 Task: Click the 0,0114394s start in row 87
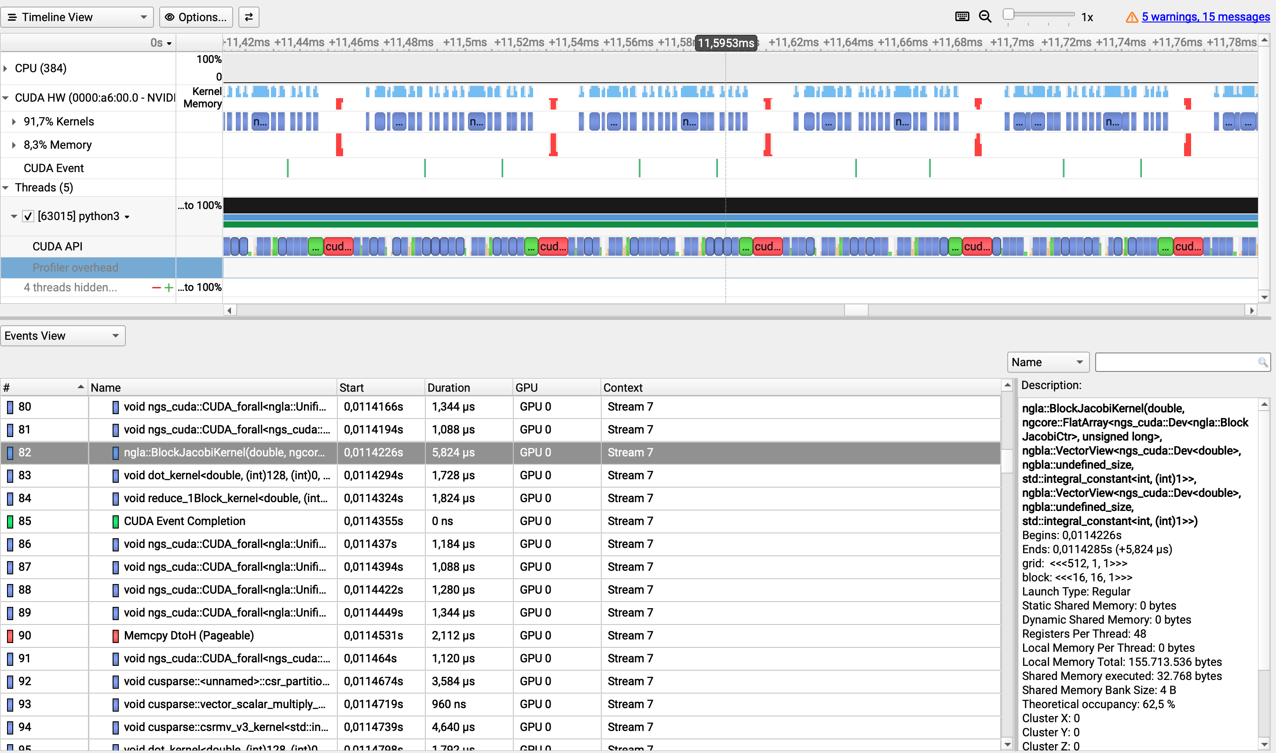(x=373, y=567)
